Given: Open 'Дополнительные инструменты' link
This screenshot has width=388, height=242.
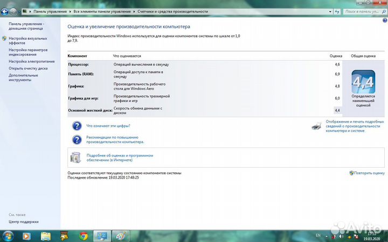Looking at the screenshot, I should [23, 77].
